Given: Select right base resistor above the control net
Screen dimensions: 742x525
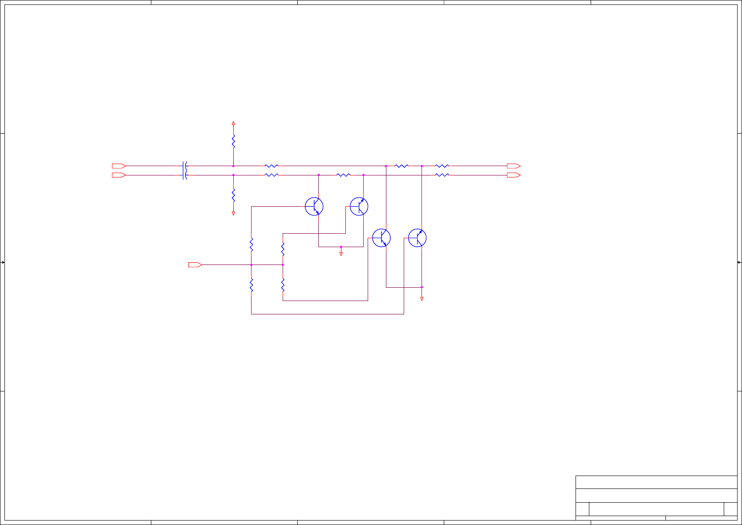Looking at the screenshot, I should click(283, 249).
